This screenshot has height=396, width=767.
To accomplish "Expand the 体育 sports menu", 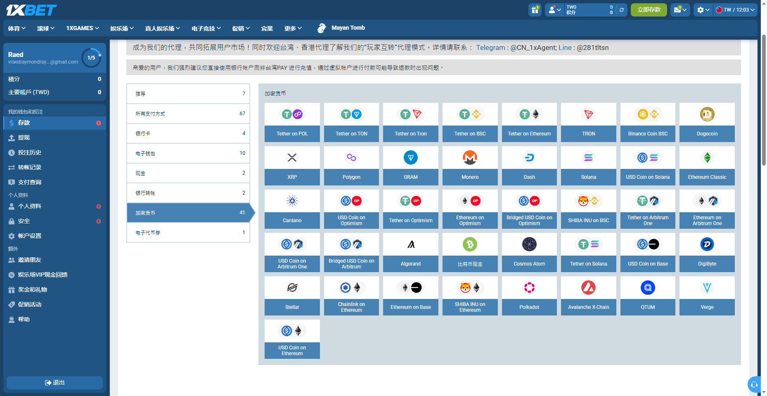I will tap(17, 28).
